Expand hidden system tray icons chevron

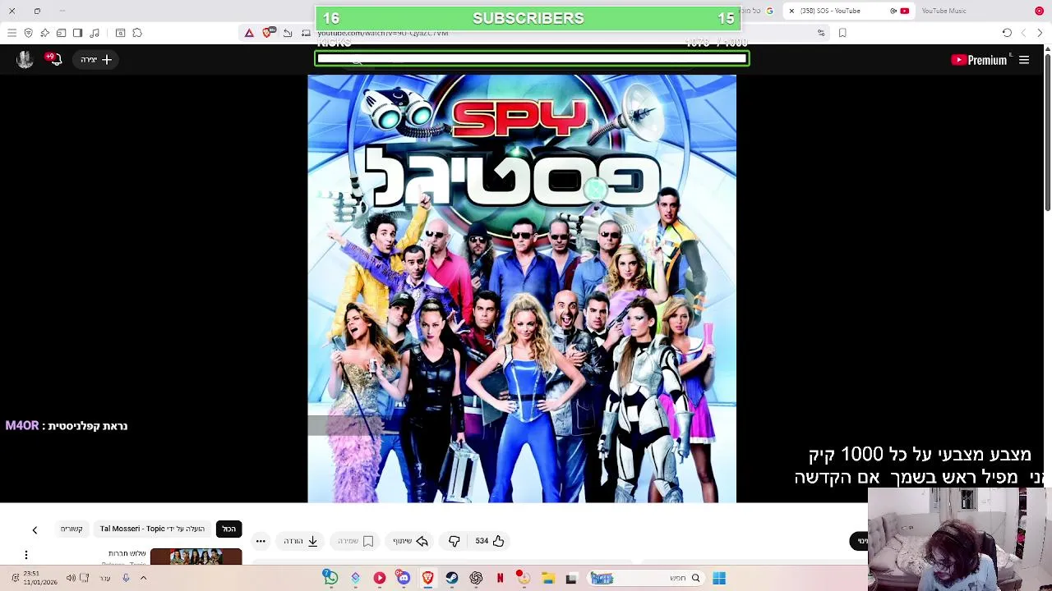pyautogui.click(x=143, y=578)
